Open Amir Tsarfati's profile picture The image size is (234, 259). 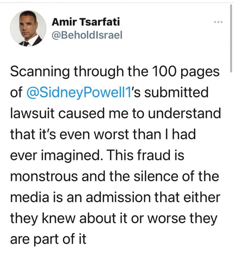click(x=28, y=28)
